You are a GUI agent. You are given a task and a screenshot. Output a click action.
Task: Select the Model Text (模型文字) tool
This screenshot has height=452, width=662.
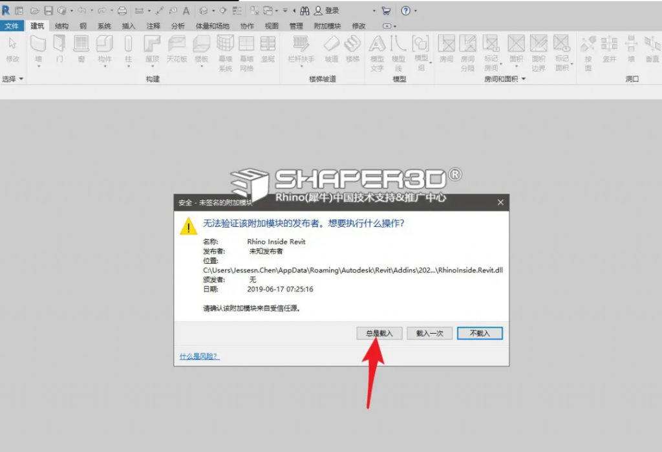[377, 53]
